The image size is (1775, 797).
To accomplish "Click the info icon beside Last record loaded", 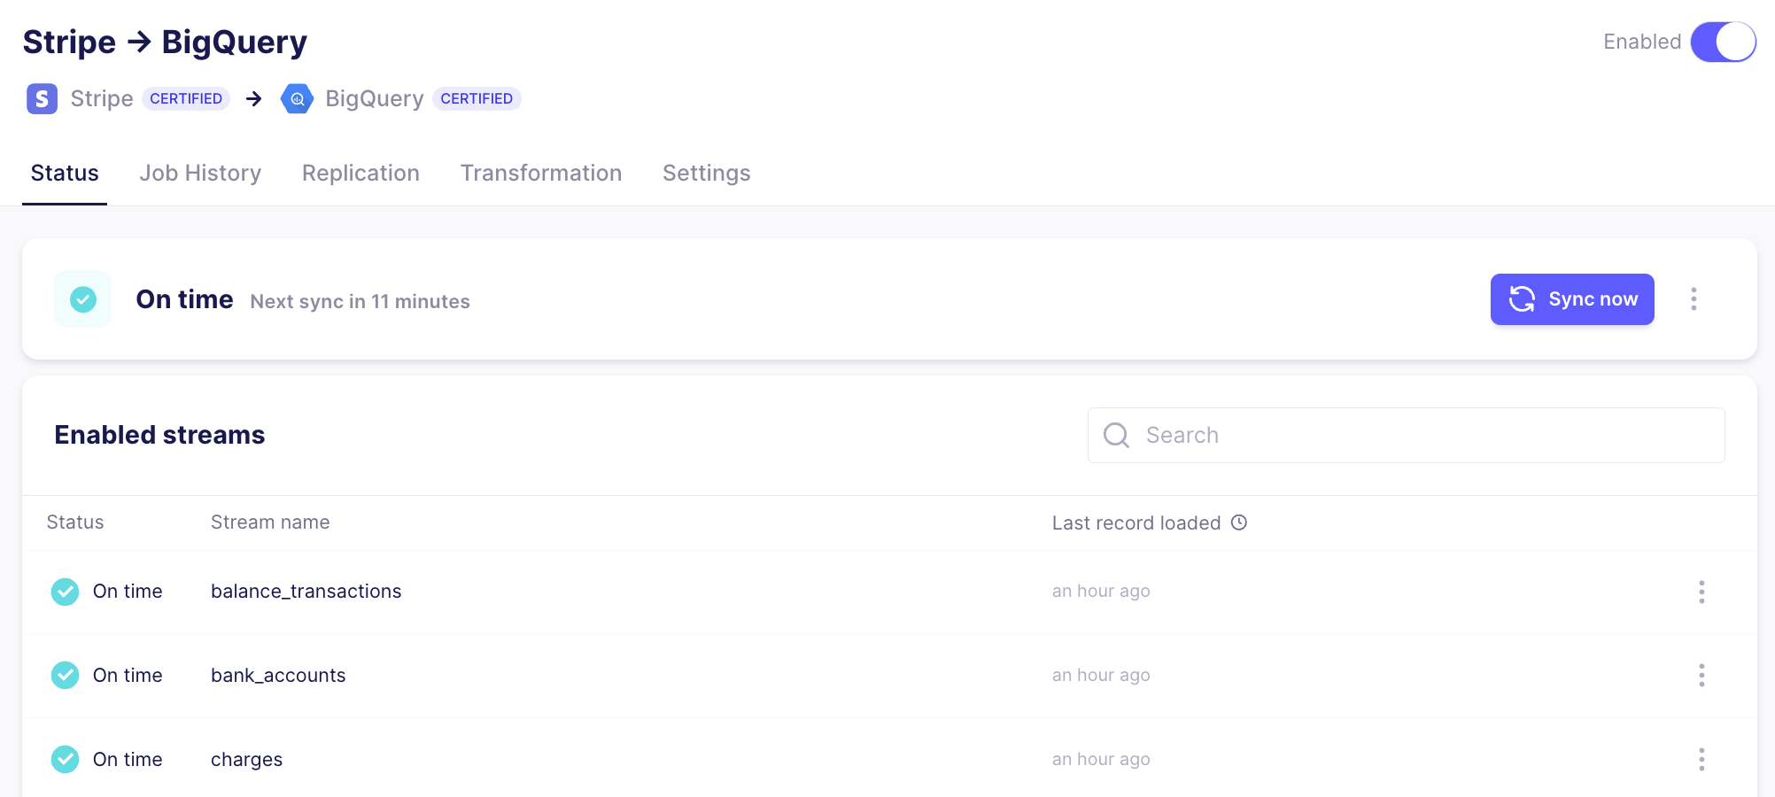I will pos(1239,522).
